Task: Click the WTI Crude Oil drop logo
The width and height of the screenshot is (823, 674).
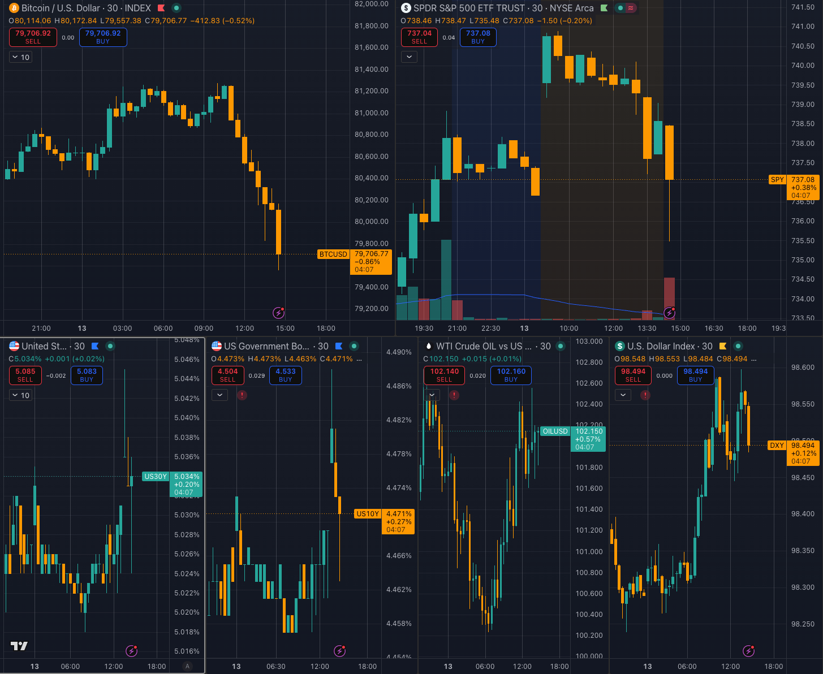Action: coord(428,346)
